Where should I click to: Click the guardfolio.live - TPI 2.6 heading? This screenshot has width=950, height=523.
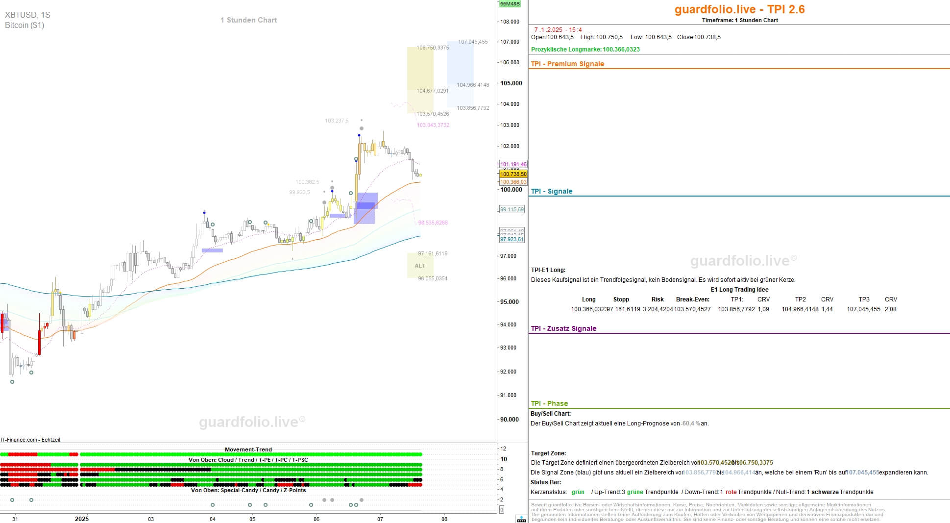pyautogui.click(x=739, y=9)
